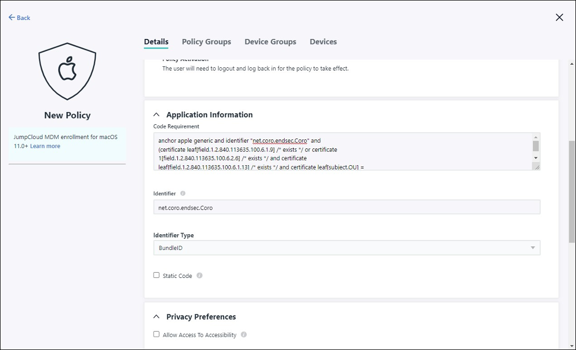Collapse the Privacy Preferences section
This screenshot has width=576, height=350.
(x=156, y=317)
